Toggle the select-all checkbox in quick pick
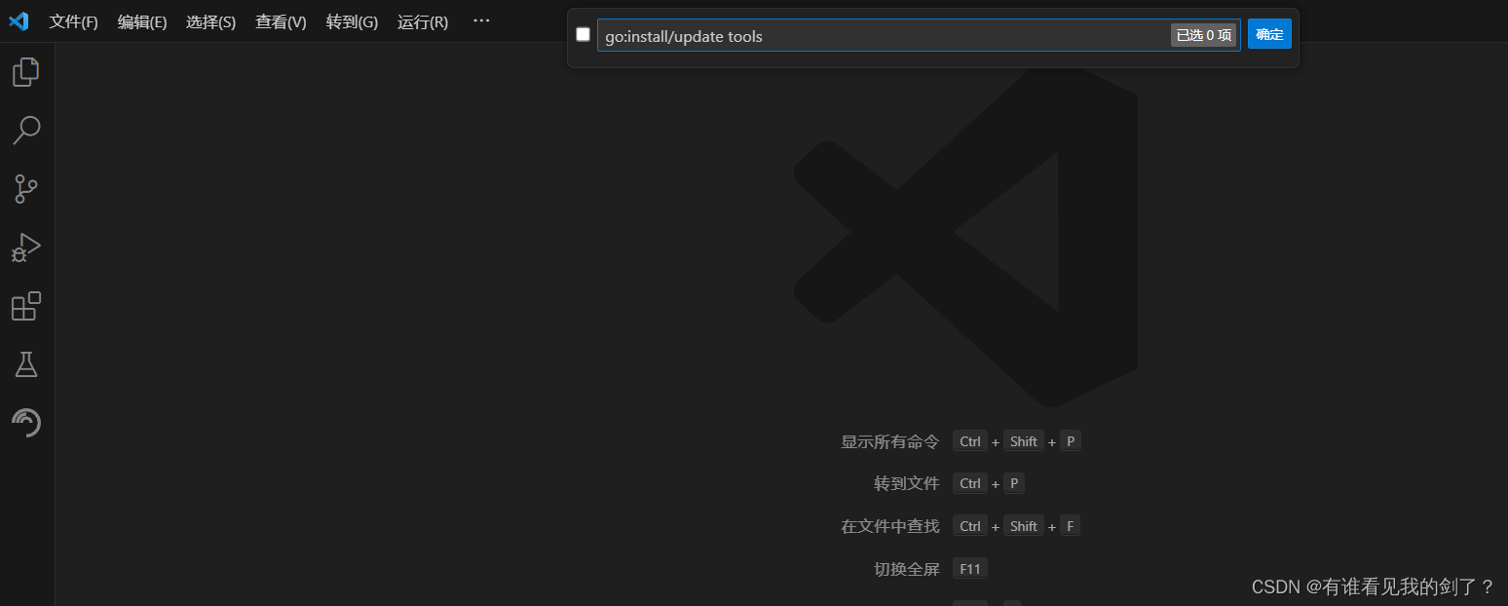Viewport: 1508px width, 606px height. (x=583, y=35)
